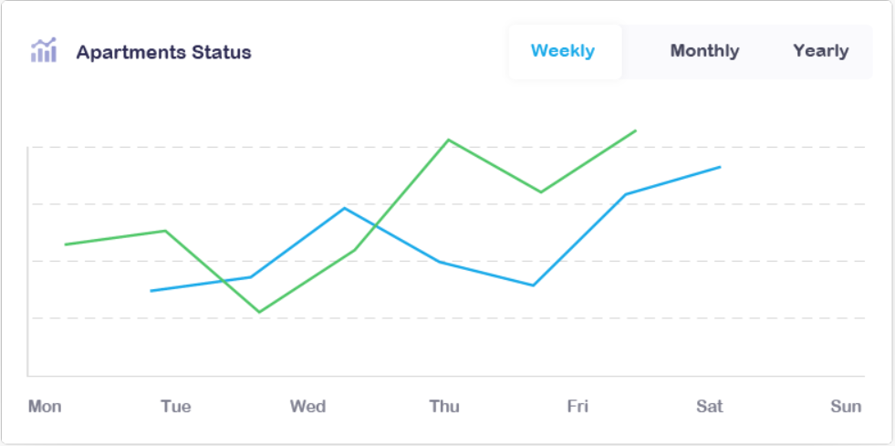Select the Tue axis label
This screenshot has width=895, height=446.
pos(176,406)
